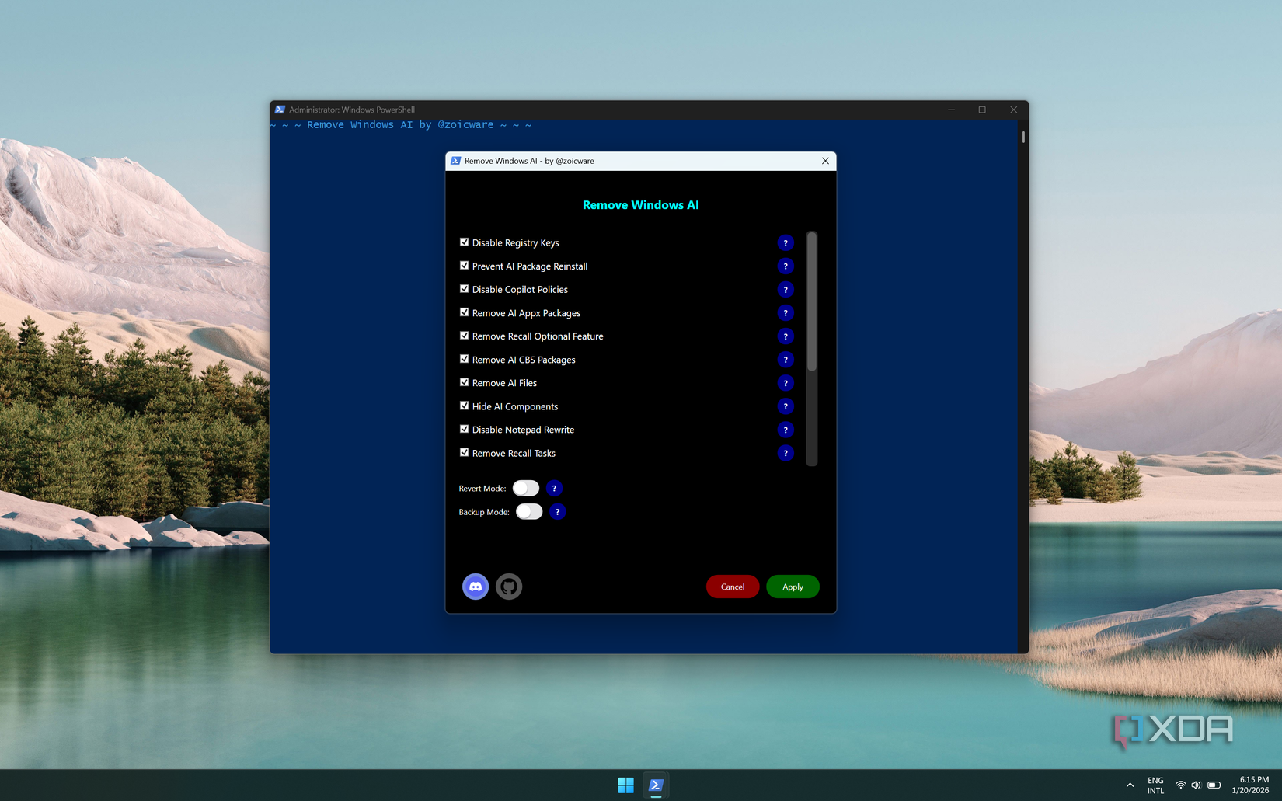Viewport: 1282px width, 801px height.
Task: Click the help icon beside Revert Mode
Action: pyautogui.click(x=554, y=488)
